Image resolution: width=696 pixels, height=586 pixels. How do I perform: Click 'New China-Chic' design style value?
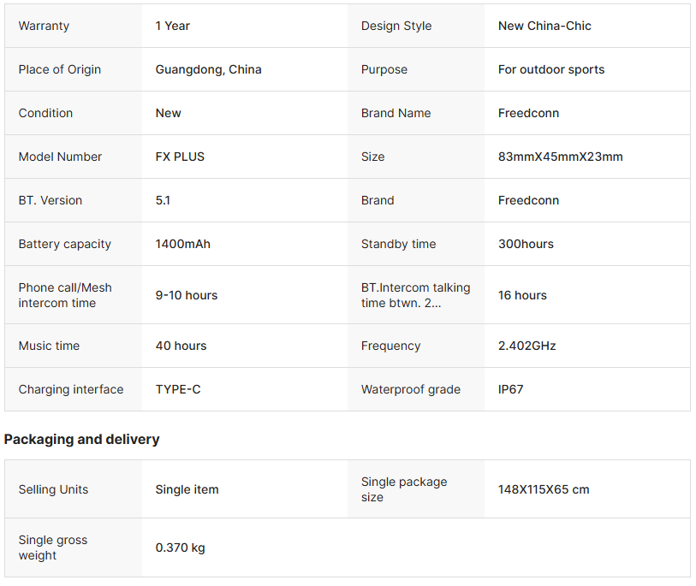tap(544, 26)
